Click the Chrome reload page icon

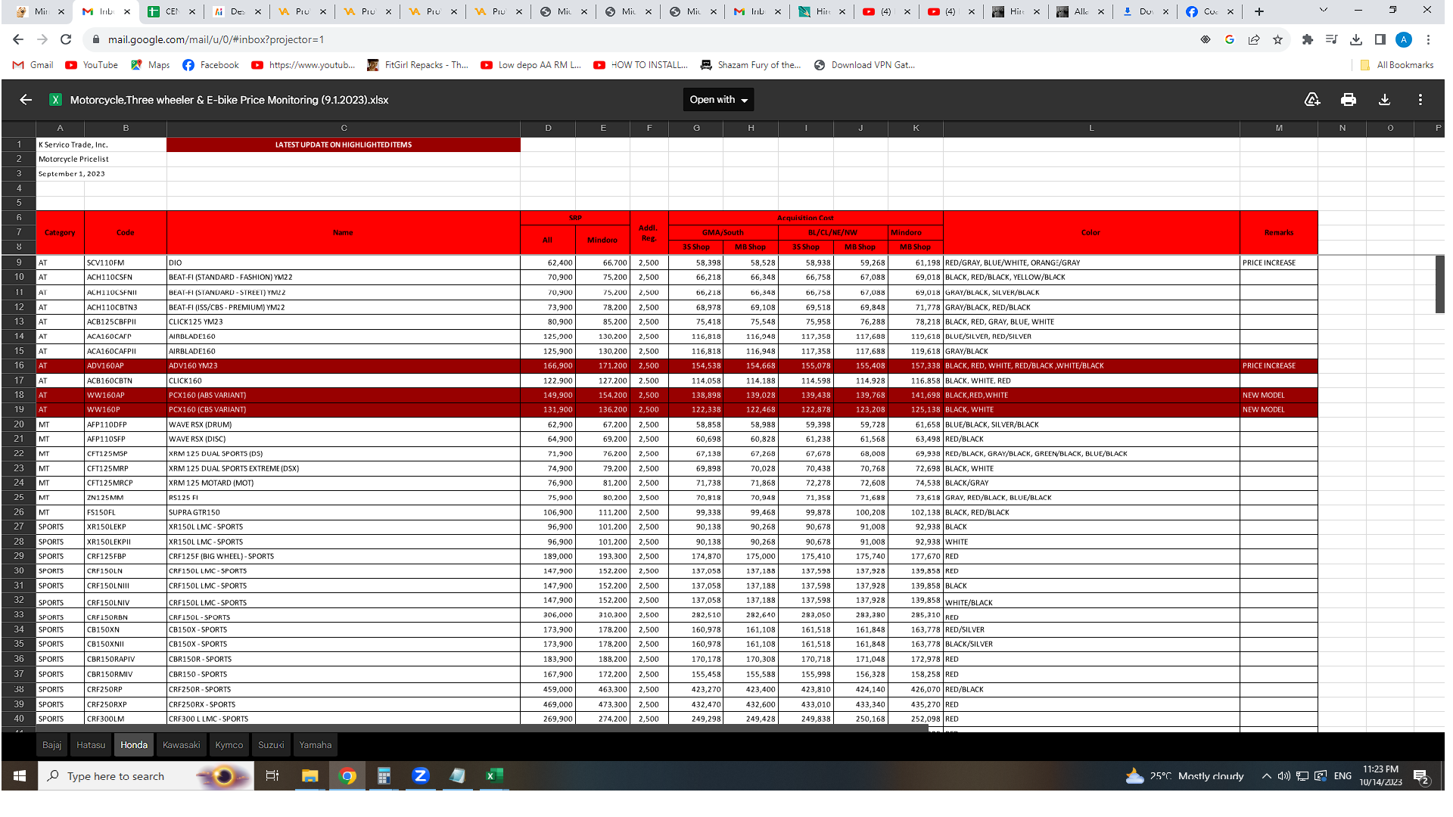point(66,40)
